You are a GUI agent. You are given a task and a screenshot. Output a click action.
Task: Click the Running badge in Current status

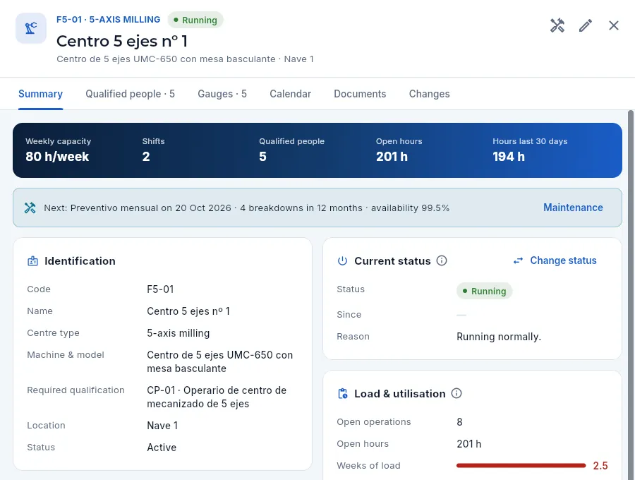click(484, 292)
